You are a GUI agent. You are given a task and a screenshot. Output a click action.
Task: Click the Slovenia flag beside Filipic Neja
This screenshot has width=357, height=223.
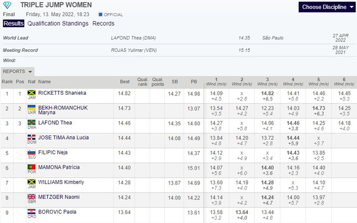(31, 152)
